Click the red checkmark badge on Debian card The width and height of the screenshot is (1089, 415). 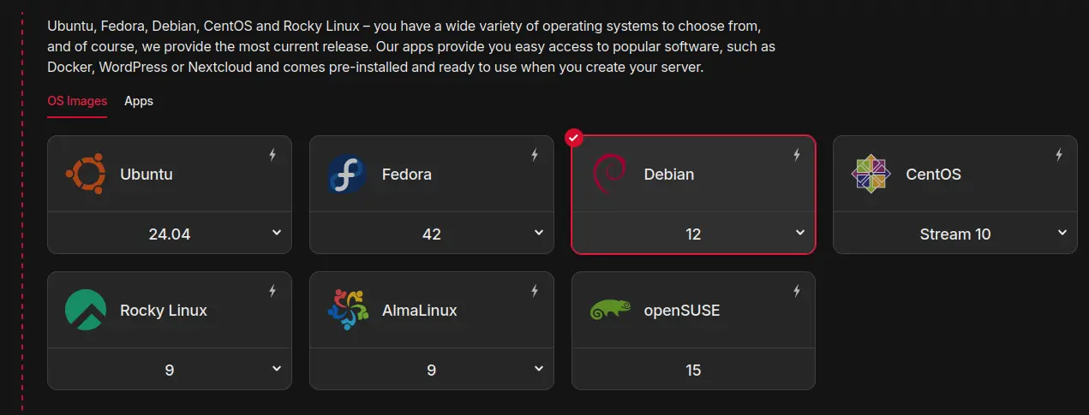point(574,138)
